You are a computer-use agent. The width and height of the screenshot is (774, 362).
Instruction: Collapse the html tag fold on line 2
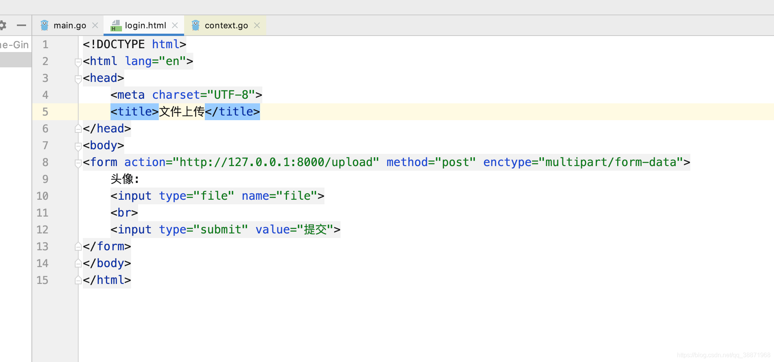click(x=78, y=62)
